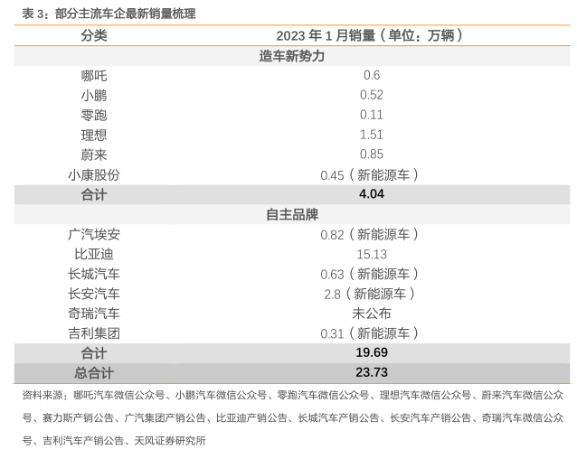Select the value '0.45（新能源车）'
This screenshot has height=459, width=577.
coord(370,175)
